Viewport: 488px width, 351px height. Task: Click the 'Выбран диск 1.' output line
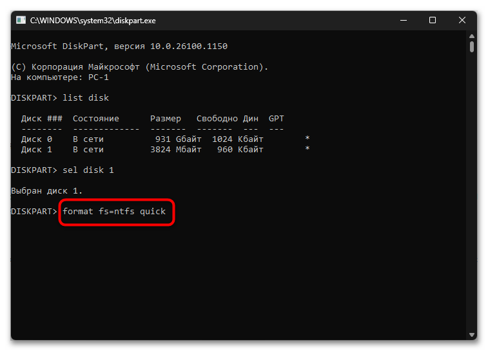[x=46, y=191]
